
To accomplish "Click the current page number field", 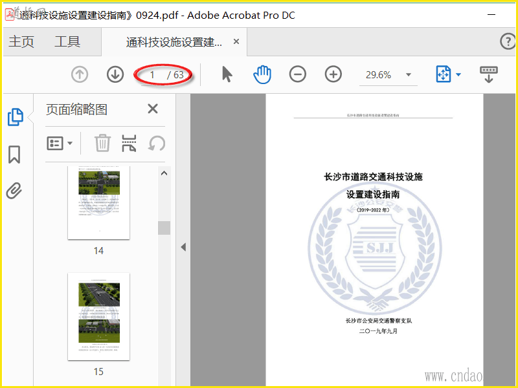I will pos(152,75).
